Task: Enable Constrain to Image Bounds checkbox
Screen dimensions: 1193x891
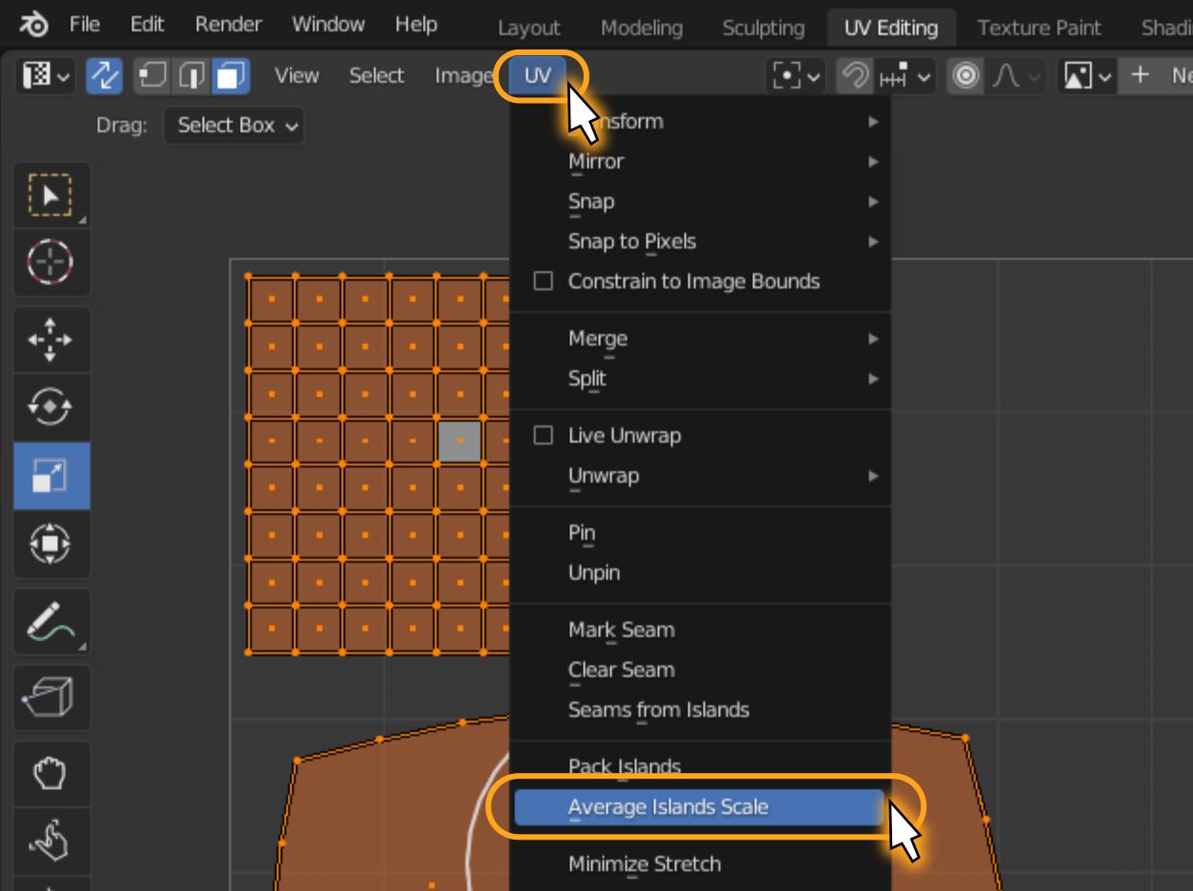Action: (543, 282)
